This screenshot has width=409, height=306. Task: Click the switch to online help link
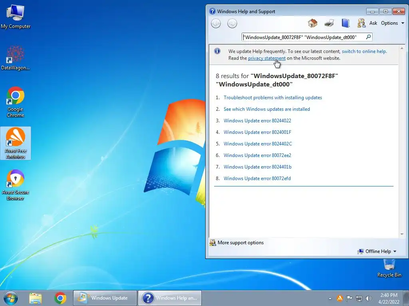[x=364, y=51]
